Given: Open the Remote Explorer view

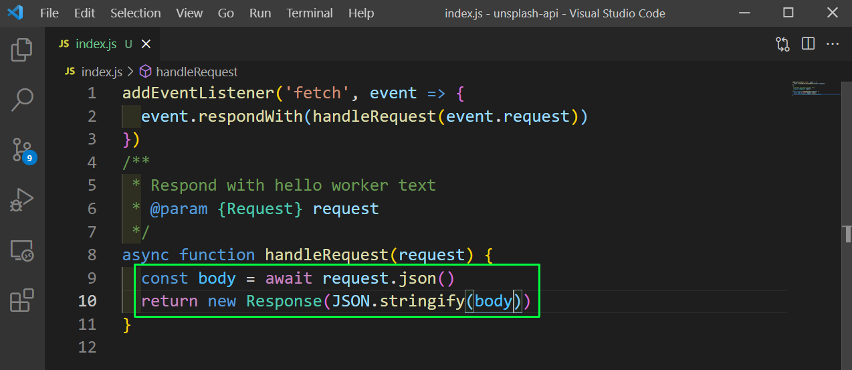Looking at the screenshot, I should click(x=22, y=251).
